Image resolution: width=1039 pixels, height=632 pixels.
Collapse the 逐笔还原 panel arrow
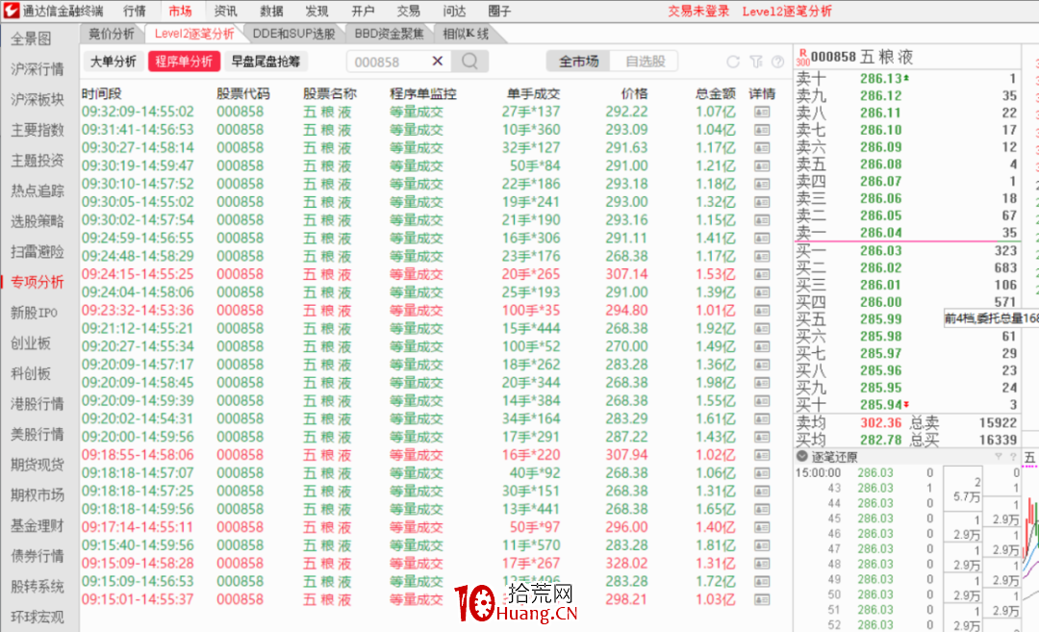click(801, 456)
